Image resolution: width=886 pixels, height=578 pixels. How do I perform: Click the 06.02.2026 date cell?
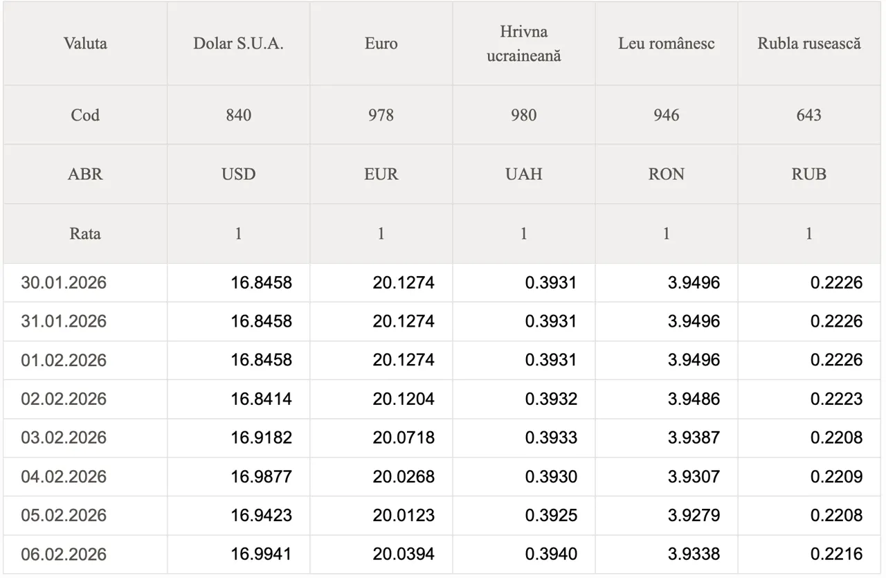[x=64, y=554]
